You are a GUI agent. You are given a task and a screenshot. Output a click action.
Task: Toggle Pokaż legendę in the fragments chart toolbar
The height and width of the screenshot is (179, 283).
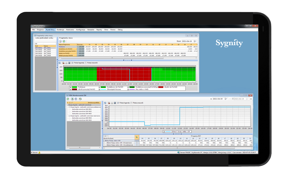(73, 63)
